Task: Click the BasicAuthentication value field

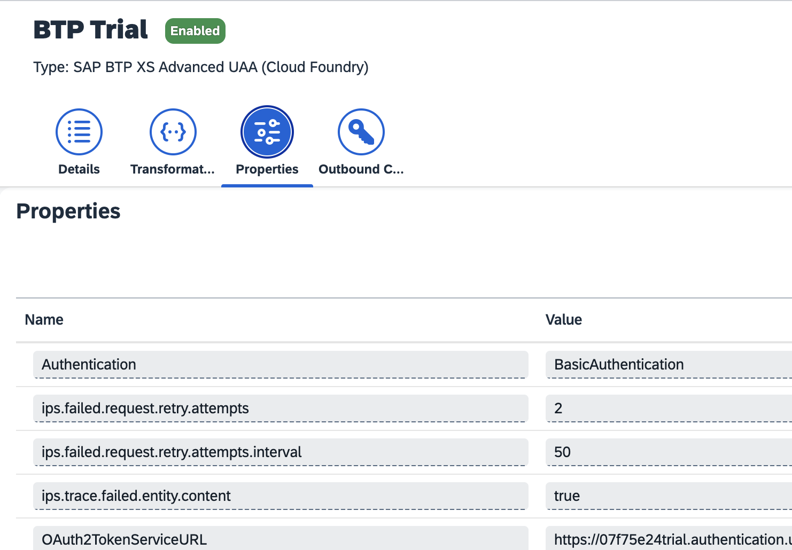Action: pos(669,365)
